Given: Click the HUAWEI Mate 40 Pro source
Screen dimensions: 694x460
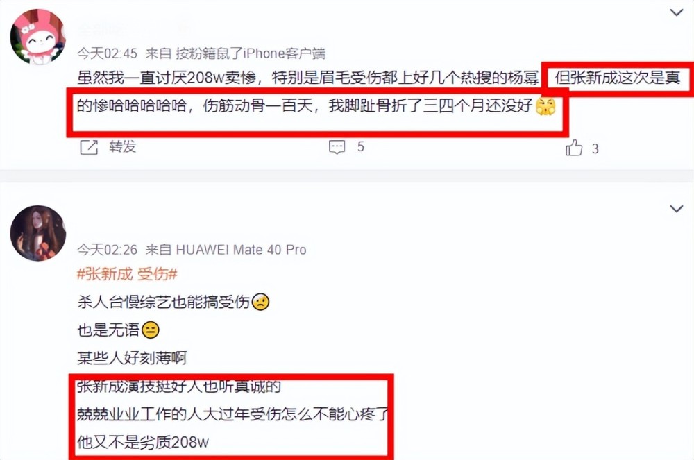Looking at the screenshot, I should (x=242, y=250).
